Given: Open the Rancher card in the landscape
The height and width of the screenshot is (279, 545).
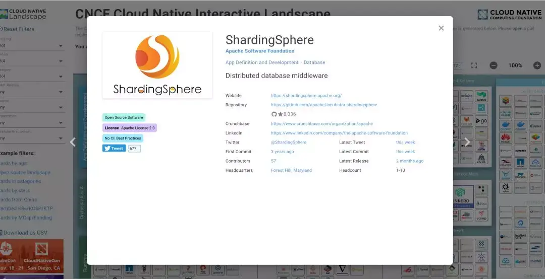Looking at the screenshot, I should tap(520, 175).
